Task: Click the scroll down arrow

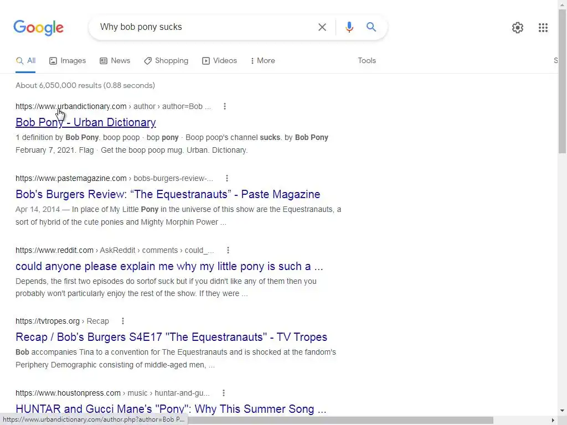Action: tap(563, 411)
